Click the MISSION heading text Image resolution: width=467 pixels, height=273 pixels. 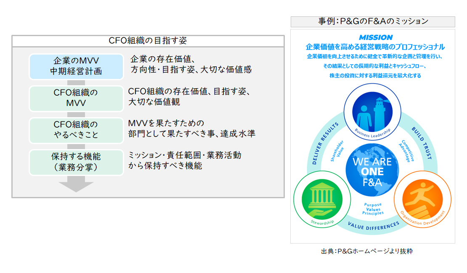point(376,37)
